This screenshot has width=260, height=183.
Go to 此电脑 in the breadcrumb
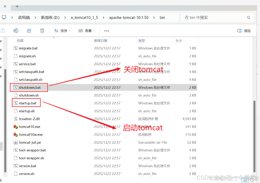[24, 18]
